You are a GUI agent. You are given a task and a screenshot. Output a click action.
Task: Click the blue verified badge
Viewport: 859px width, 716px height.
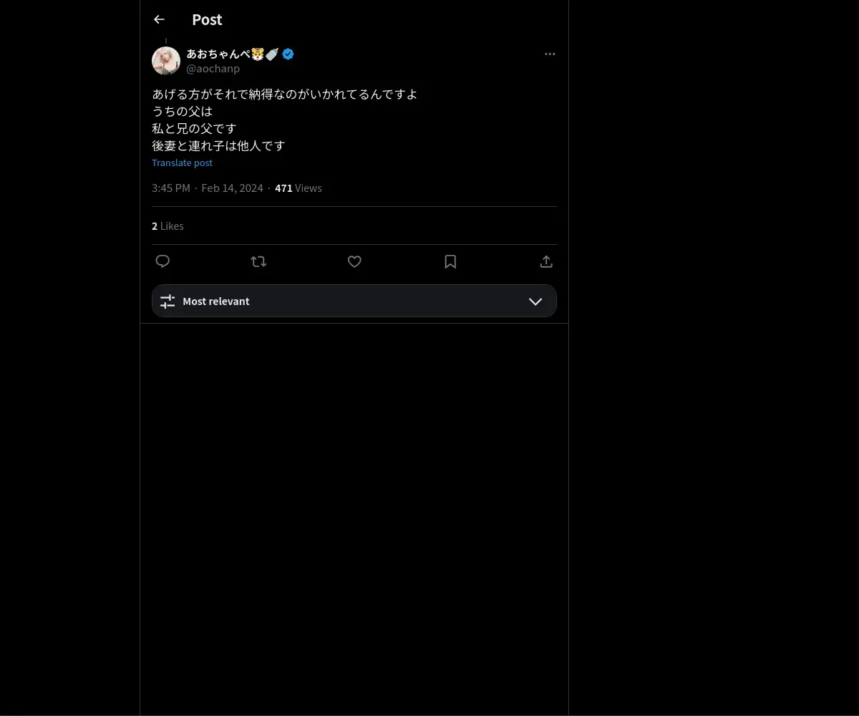pyautogui.click(x=288, y=54)
